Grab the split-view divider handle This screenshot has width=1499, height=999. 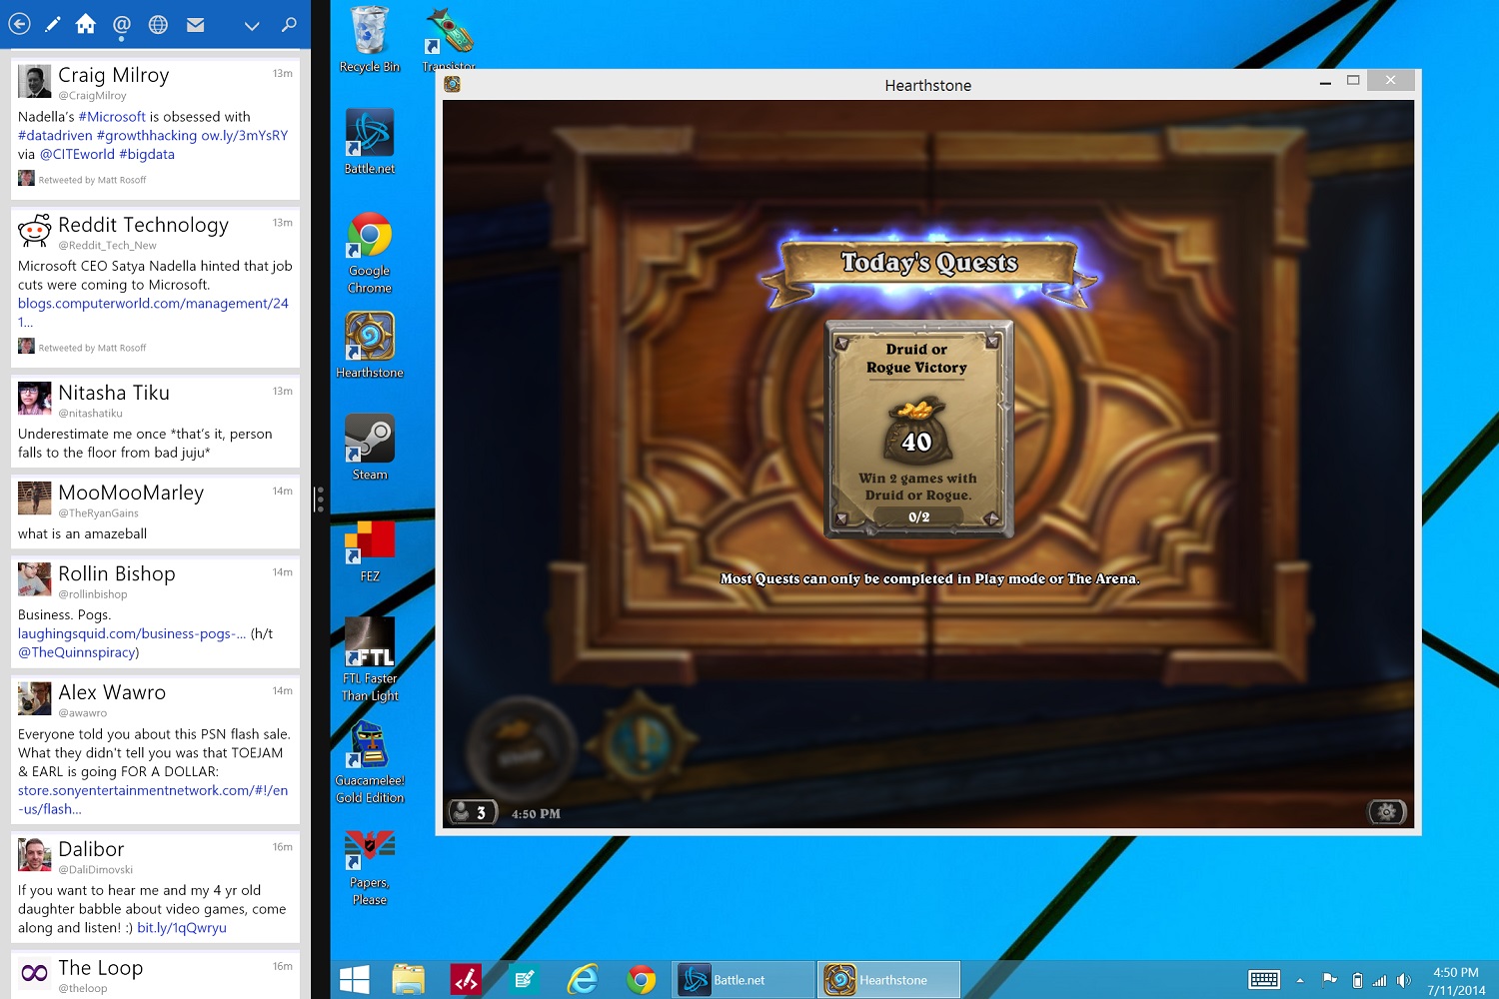(x=320, y=499)
